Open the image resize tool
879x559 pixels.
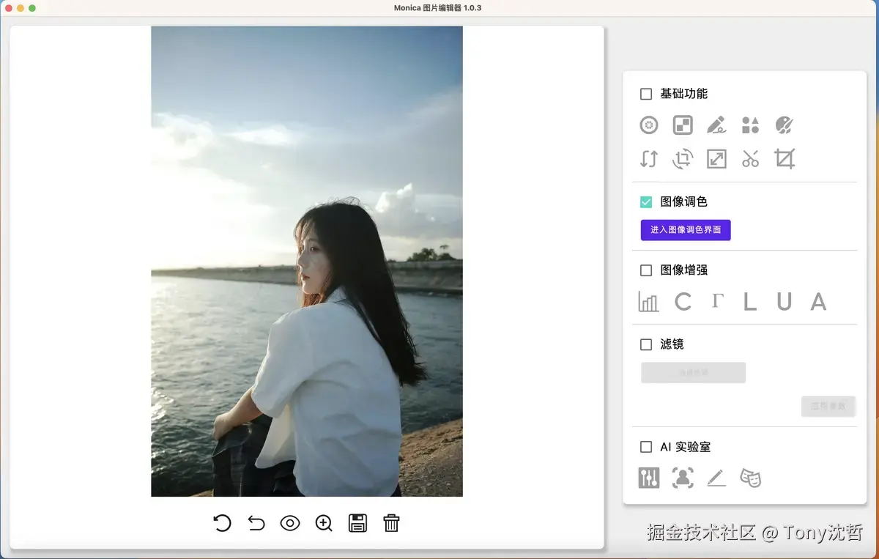[x=716, y=158]
